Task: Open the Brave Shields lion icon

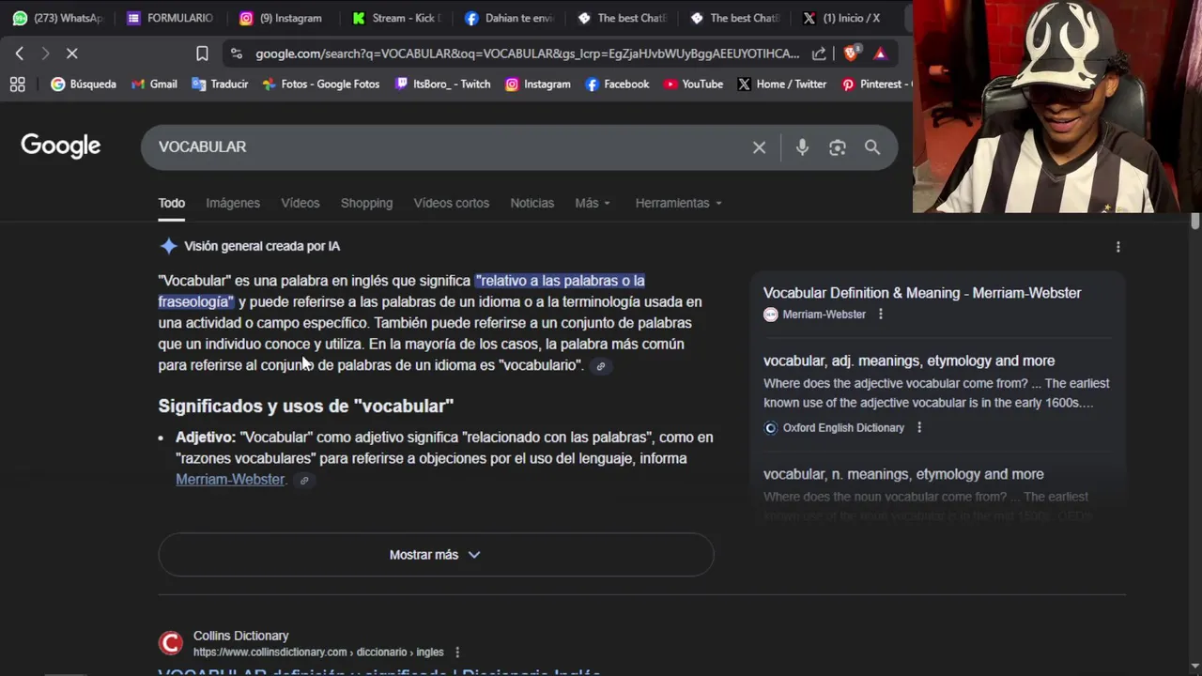Action: 851,54
